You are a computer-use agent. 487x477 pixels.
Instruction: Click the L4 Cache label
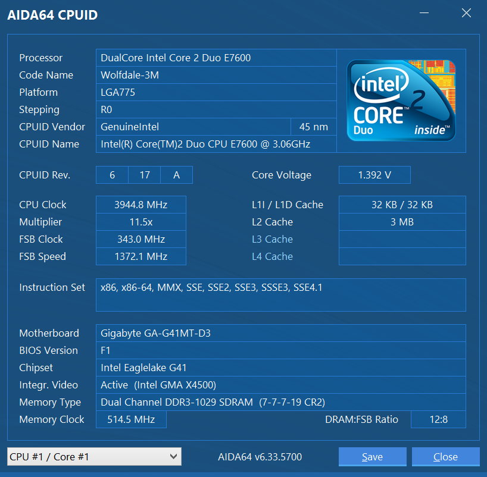[x=273, y=256]
